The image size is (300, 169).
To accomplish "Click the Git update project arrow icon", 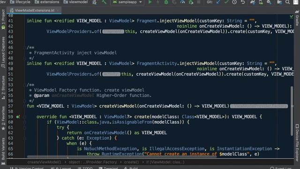I will coord(218,2).
